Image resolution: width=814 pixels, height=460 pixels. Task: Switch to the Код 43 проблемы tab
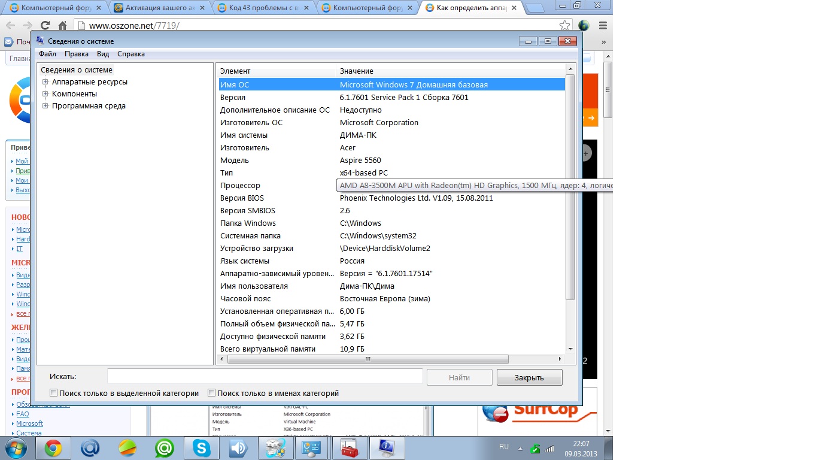point(264,8)
